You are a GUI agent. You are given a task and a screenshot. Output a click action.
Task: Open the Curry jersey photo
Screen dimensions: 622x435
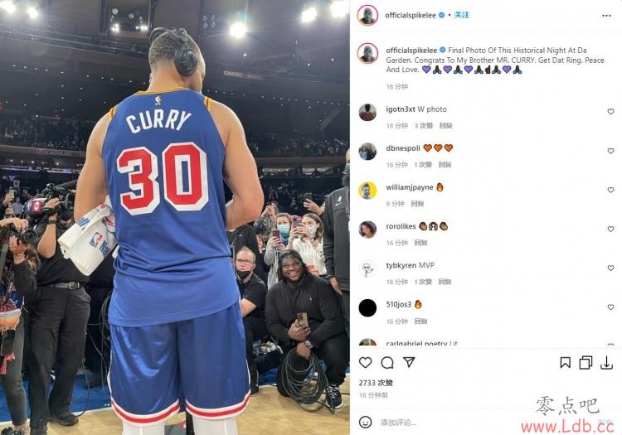[x=174, y=217]
